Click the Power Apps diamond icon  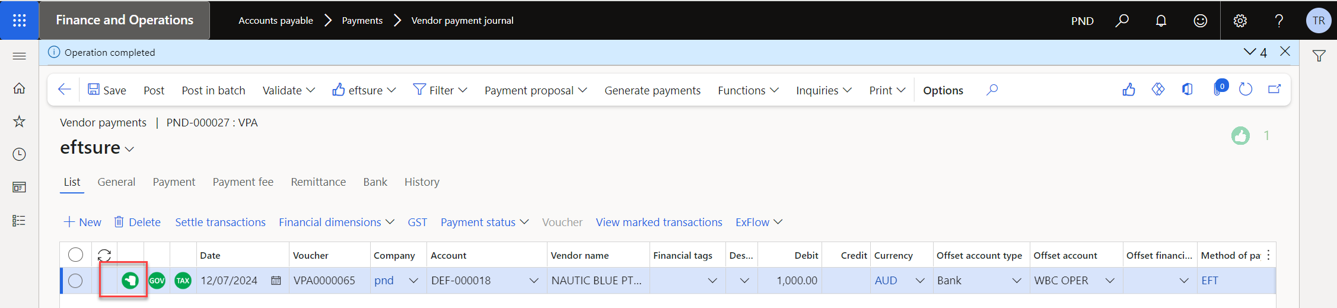1158,90
